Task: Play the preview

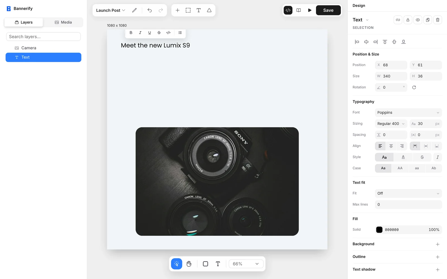Action: pyautogui.click(x=310, y=10)
